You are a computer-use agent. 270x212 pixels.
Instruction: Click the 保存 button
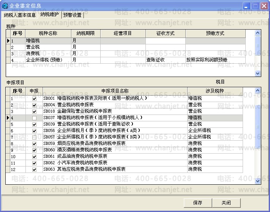pos(198,203)
